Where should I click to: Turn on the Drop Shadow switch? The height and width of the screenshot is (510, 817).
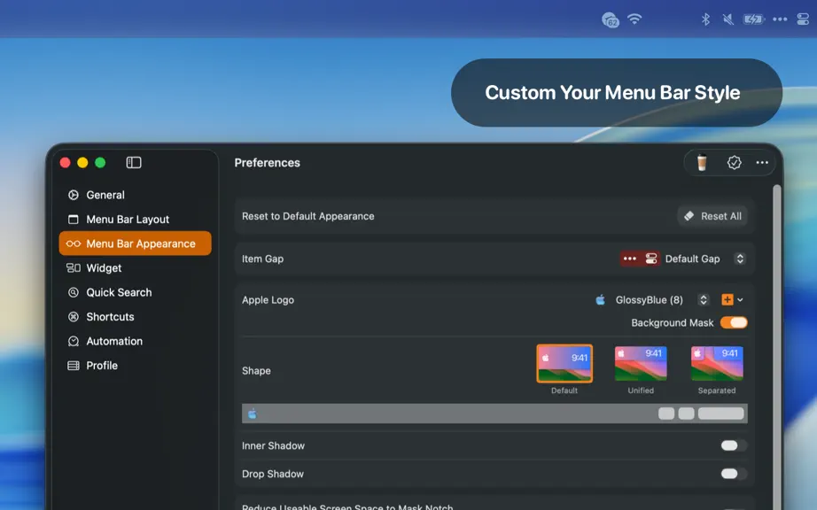pyautogui.click(x=734, y=474)
